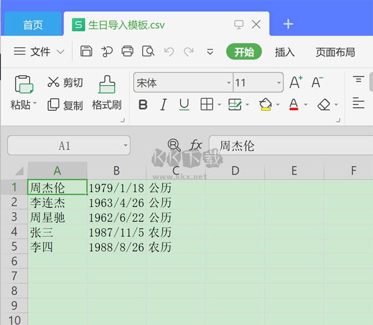Open the Borders dropdown arrow
This screenshot has width=373, height=325.
coord(219,104)
